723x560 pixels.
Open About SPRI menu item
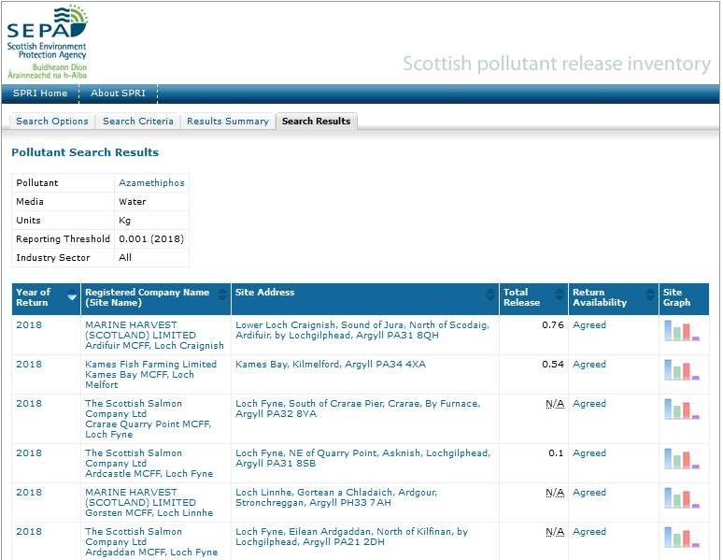118,93
